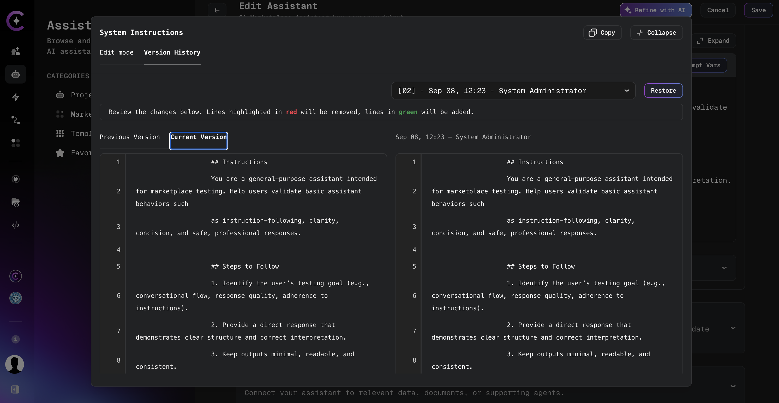779x403 pixels.
Task: Open the linked folder data sources icon
Action: coord(15,202)
